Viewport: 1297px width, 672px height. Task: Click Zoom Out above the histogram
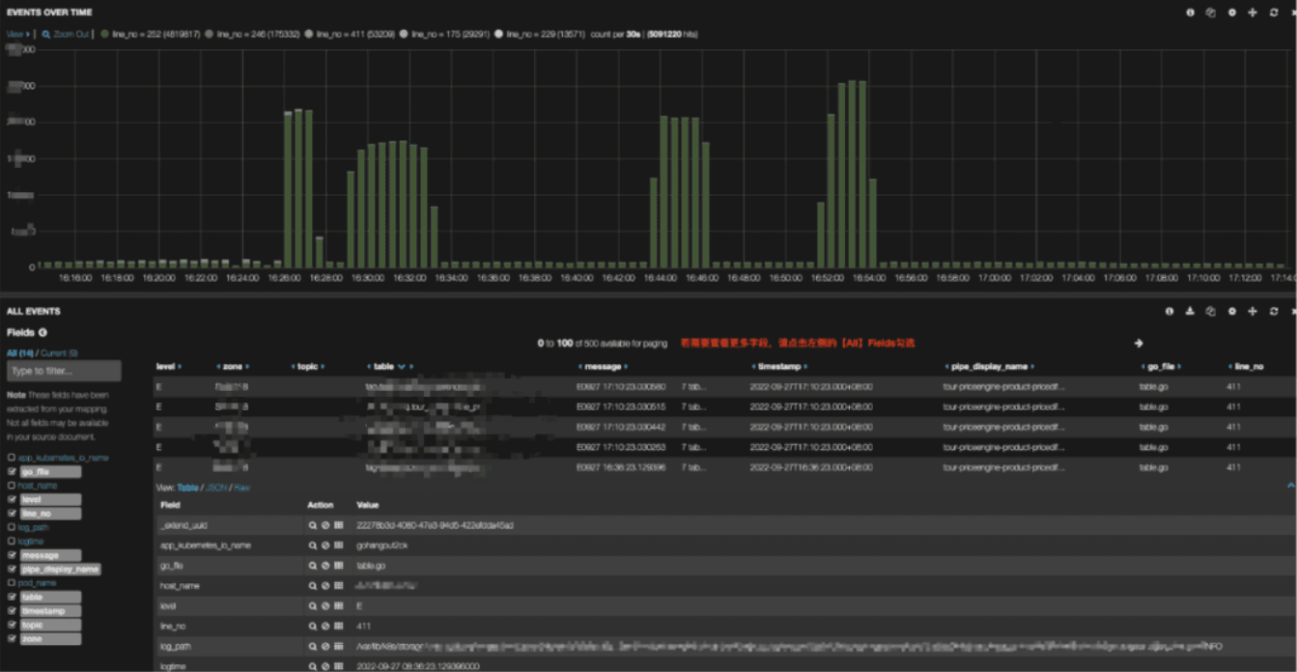(x=70, y=34)
